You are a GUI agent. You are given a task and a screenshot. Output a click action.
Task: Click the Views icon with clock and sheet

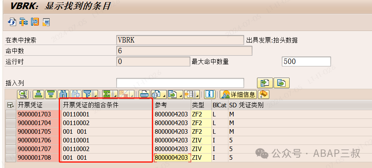point(156,95)
